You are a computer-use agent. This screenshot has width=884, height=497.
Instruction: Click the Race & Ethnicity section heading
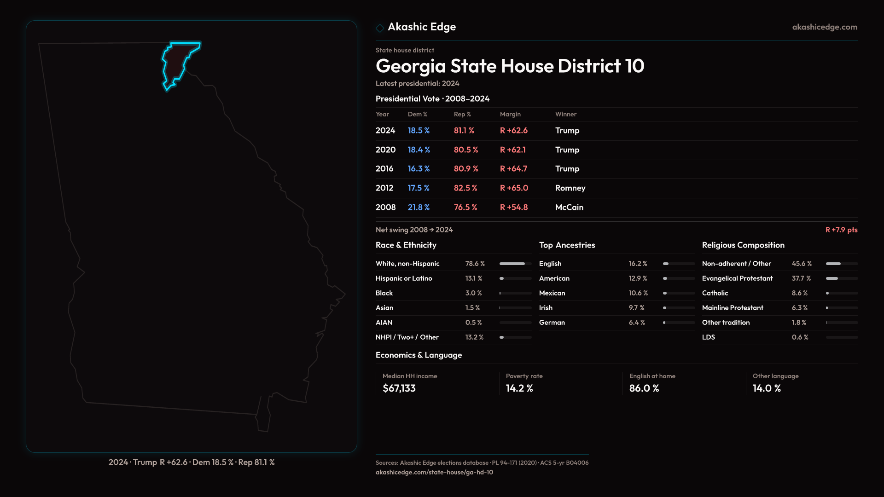(406, 245)
